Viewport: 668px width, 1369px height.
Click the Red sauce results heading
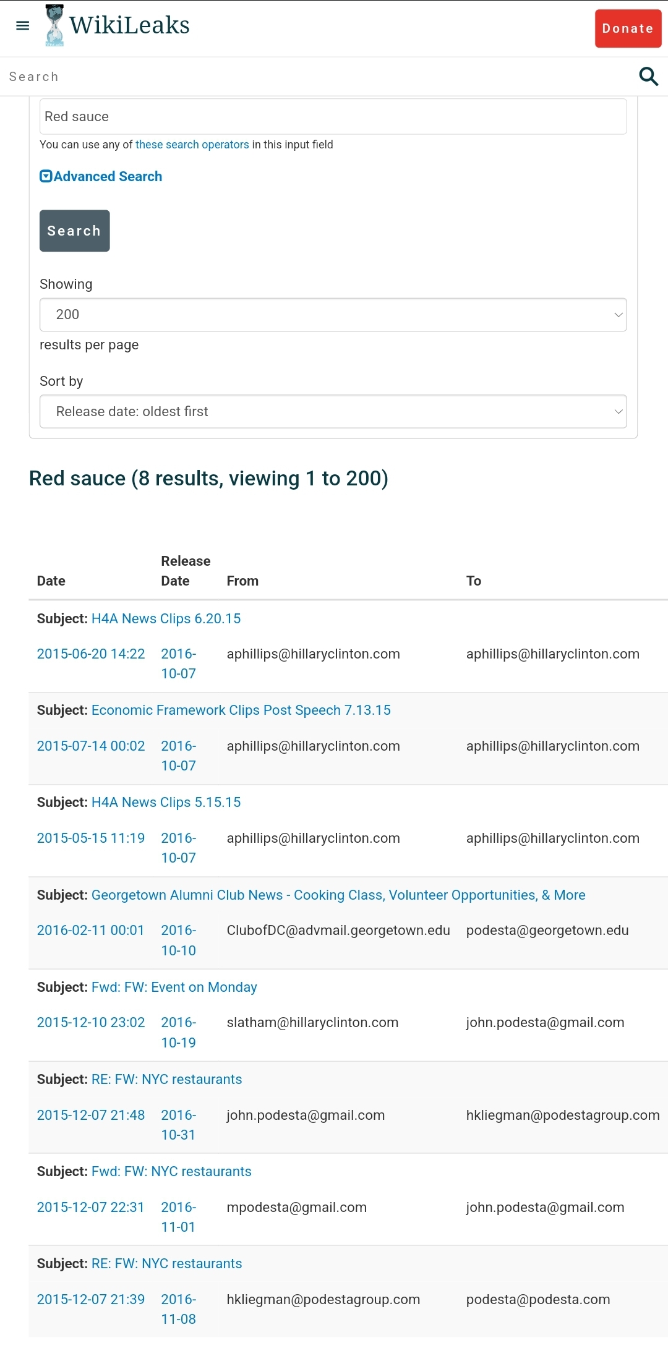[x=208, y=479]
